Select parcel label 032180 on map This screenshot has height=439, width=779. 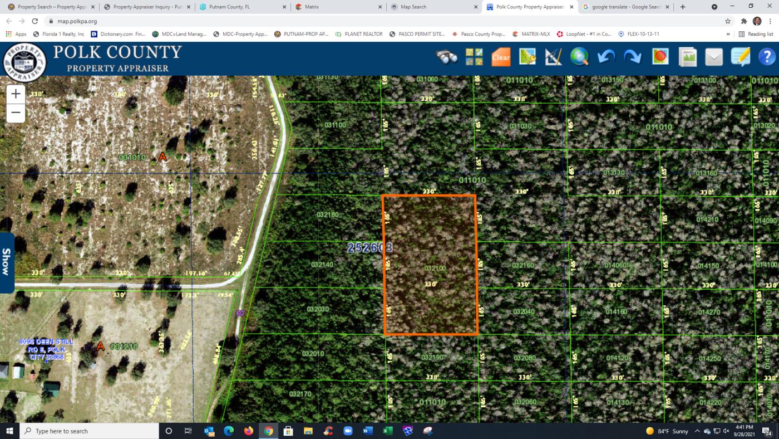tap(327, 214)
